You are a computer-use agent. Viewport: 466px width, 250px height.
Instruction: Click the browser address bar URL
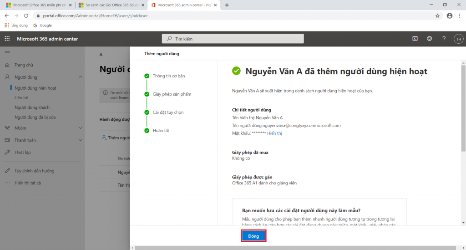[x=95, y=16]
